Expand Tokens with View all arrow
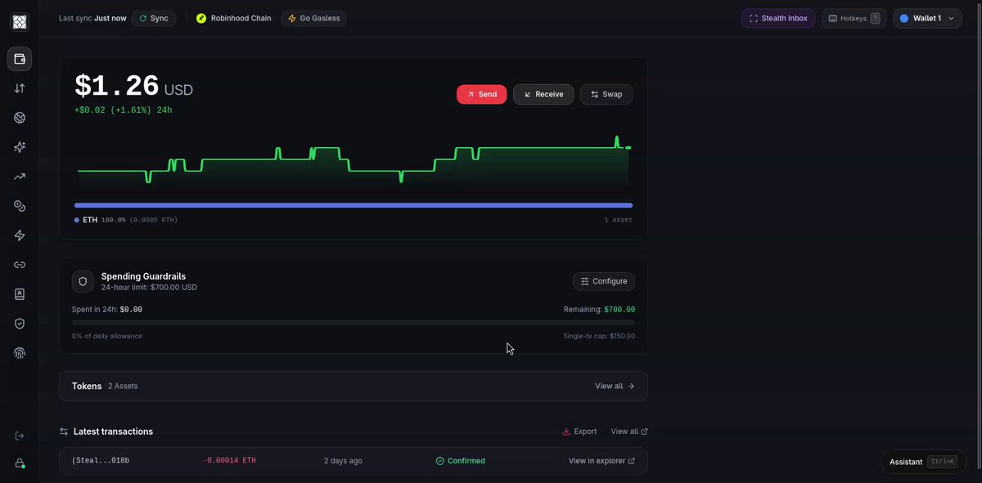 615,386
